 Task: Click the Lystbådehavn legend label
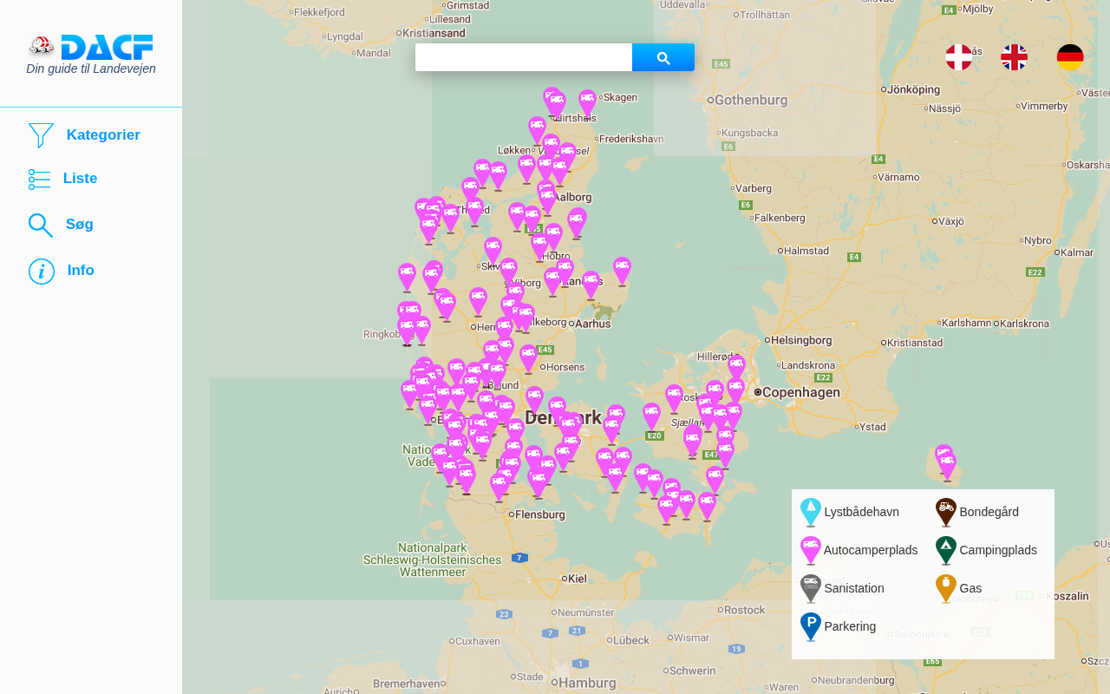[x=862, y=512]
